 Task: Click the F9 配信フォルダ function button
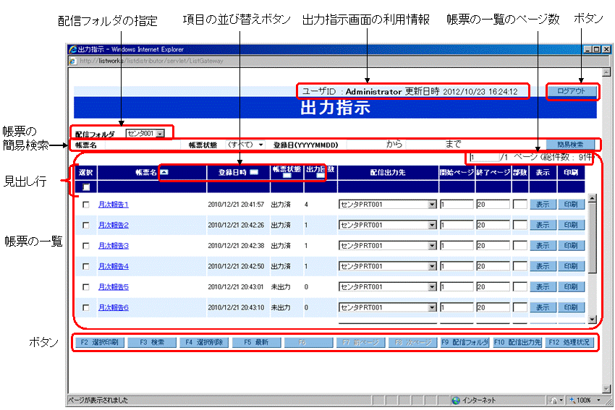tap(465, 343)
